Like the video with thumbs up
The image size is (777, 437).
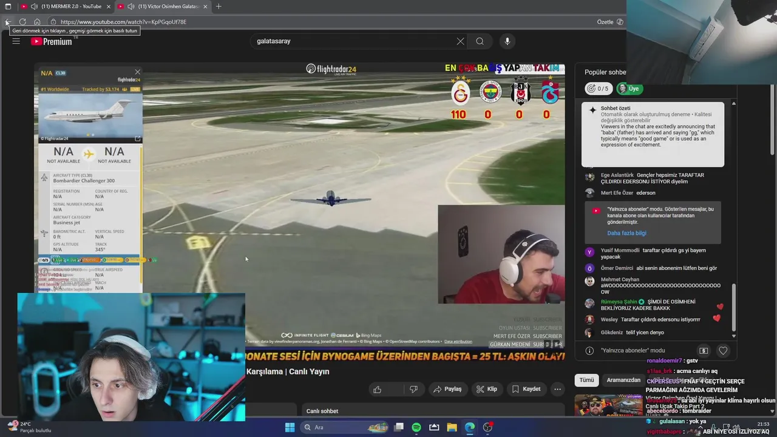[377, 389]
